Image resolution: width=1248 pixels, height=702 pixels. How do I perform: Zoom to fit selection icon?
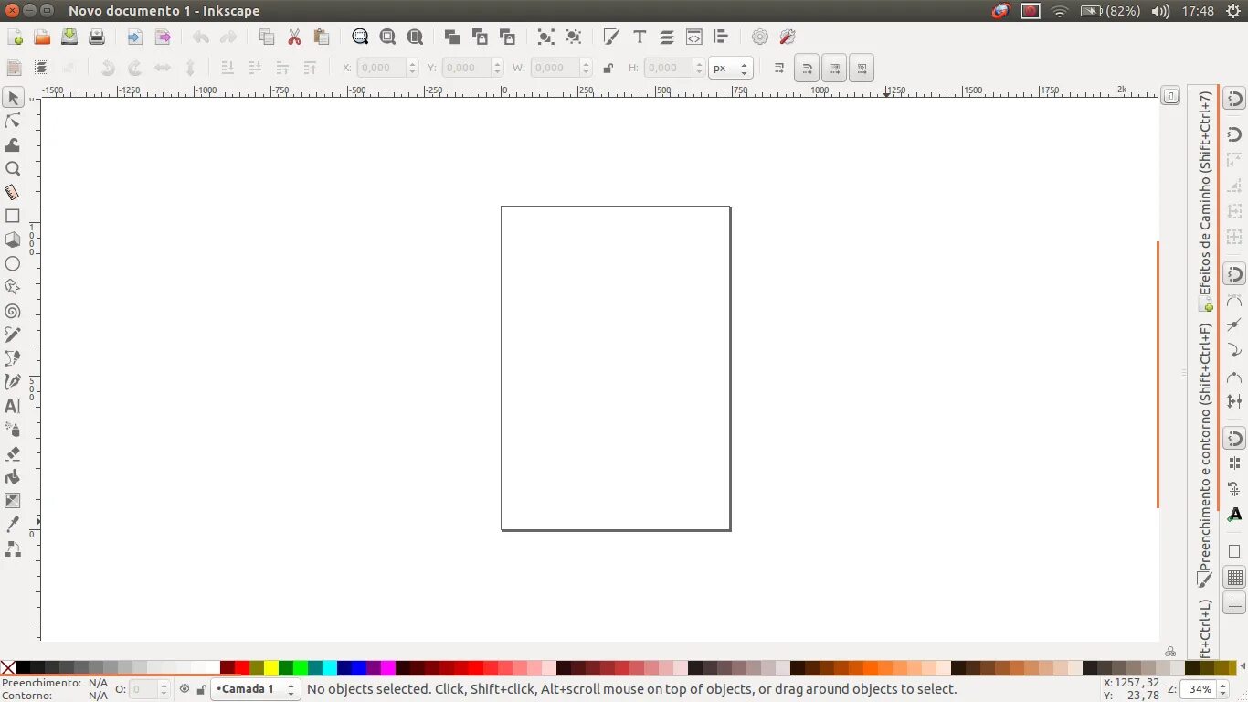pyautogui.click(x=360, y=37)
